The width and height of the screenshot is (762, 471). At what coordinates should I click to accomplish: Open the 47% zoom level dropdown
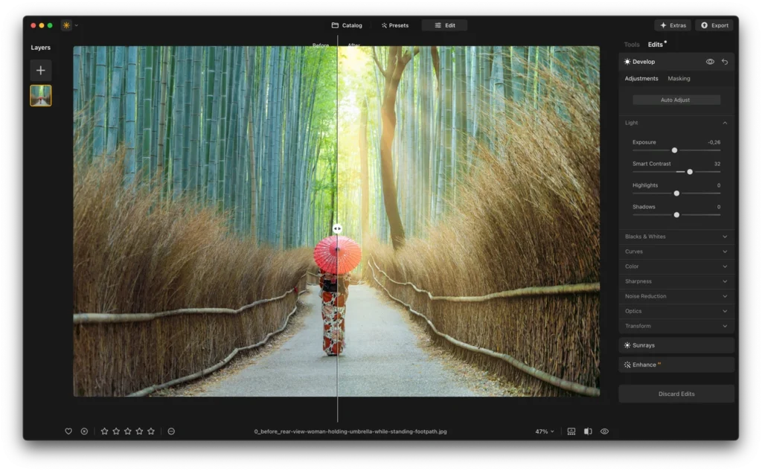point(544,431)
